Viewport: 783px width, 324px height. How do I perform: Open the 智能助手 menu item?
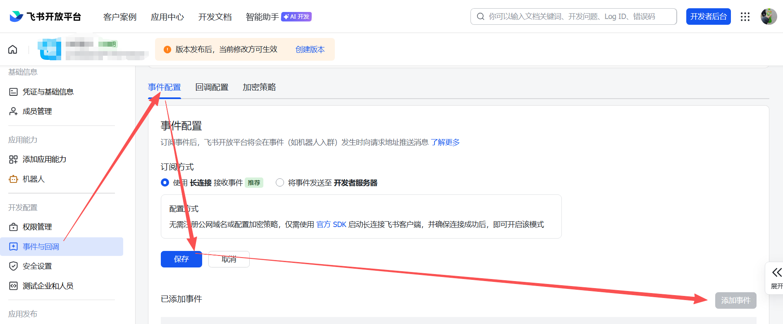(262, 17)
